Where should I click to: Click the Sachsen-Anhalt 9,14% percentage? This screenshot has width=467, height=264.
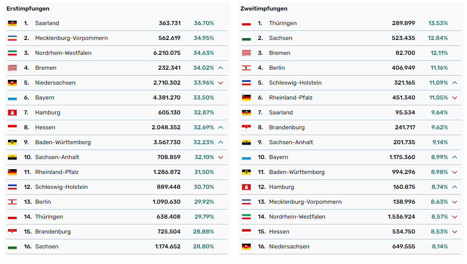tap(440, 142)
